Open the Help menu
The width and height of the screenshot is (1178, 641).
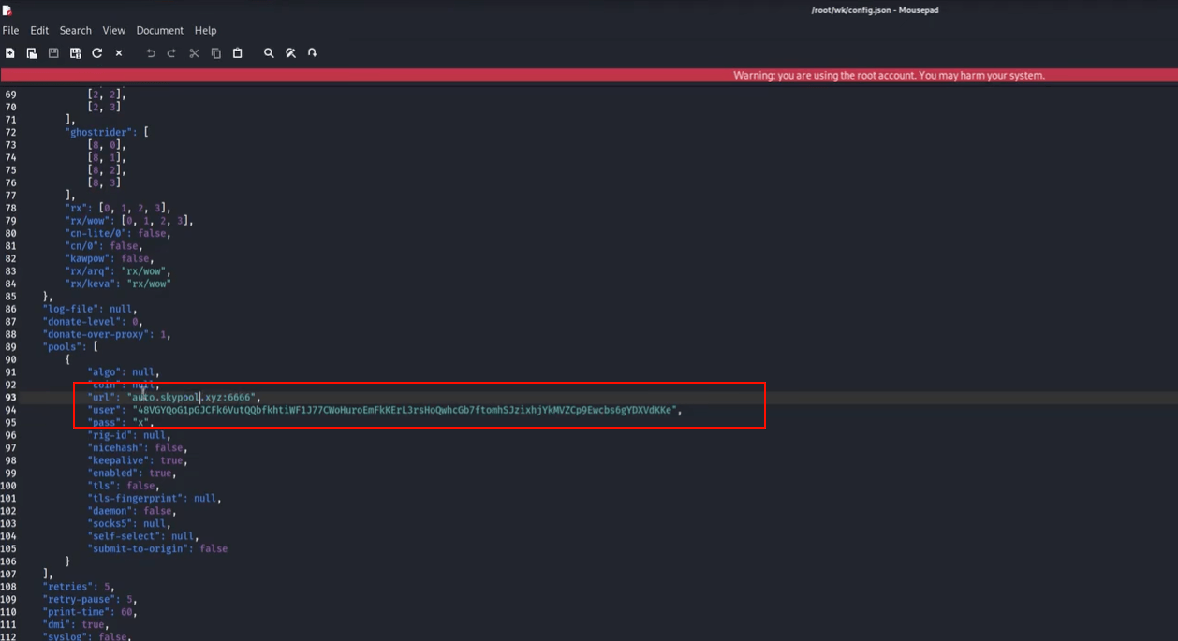coord(205,30)
